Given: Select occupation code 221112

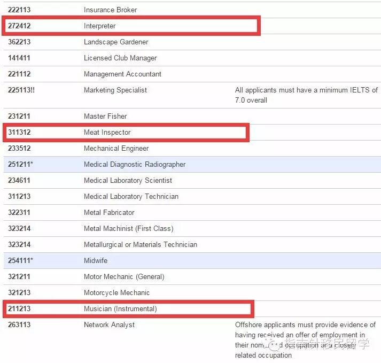Looking at the screenshot, I should coord(19,74).
